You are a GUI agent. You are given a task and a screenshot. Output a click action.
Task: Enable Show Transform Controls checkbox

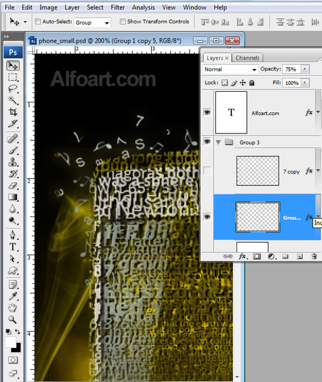pos(122,22)
